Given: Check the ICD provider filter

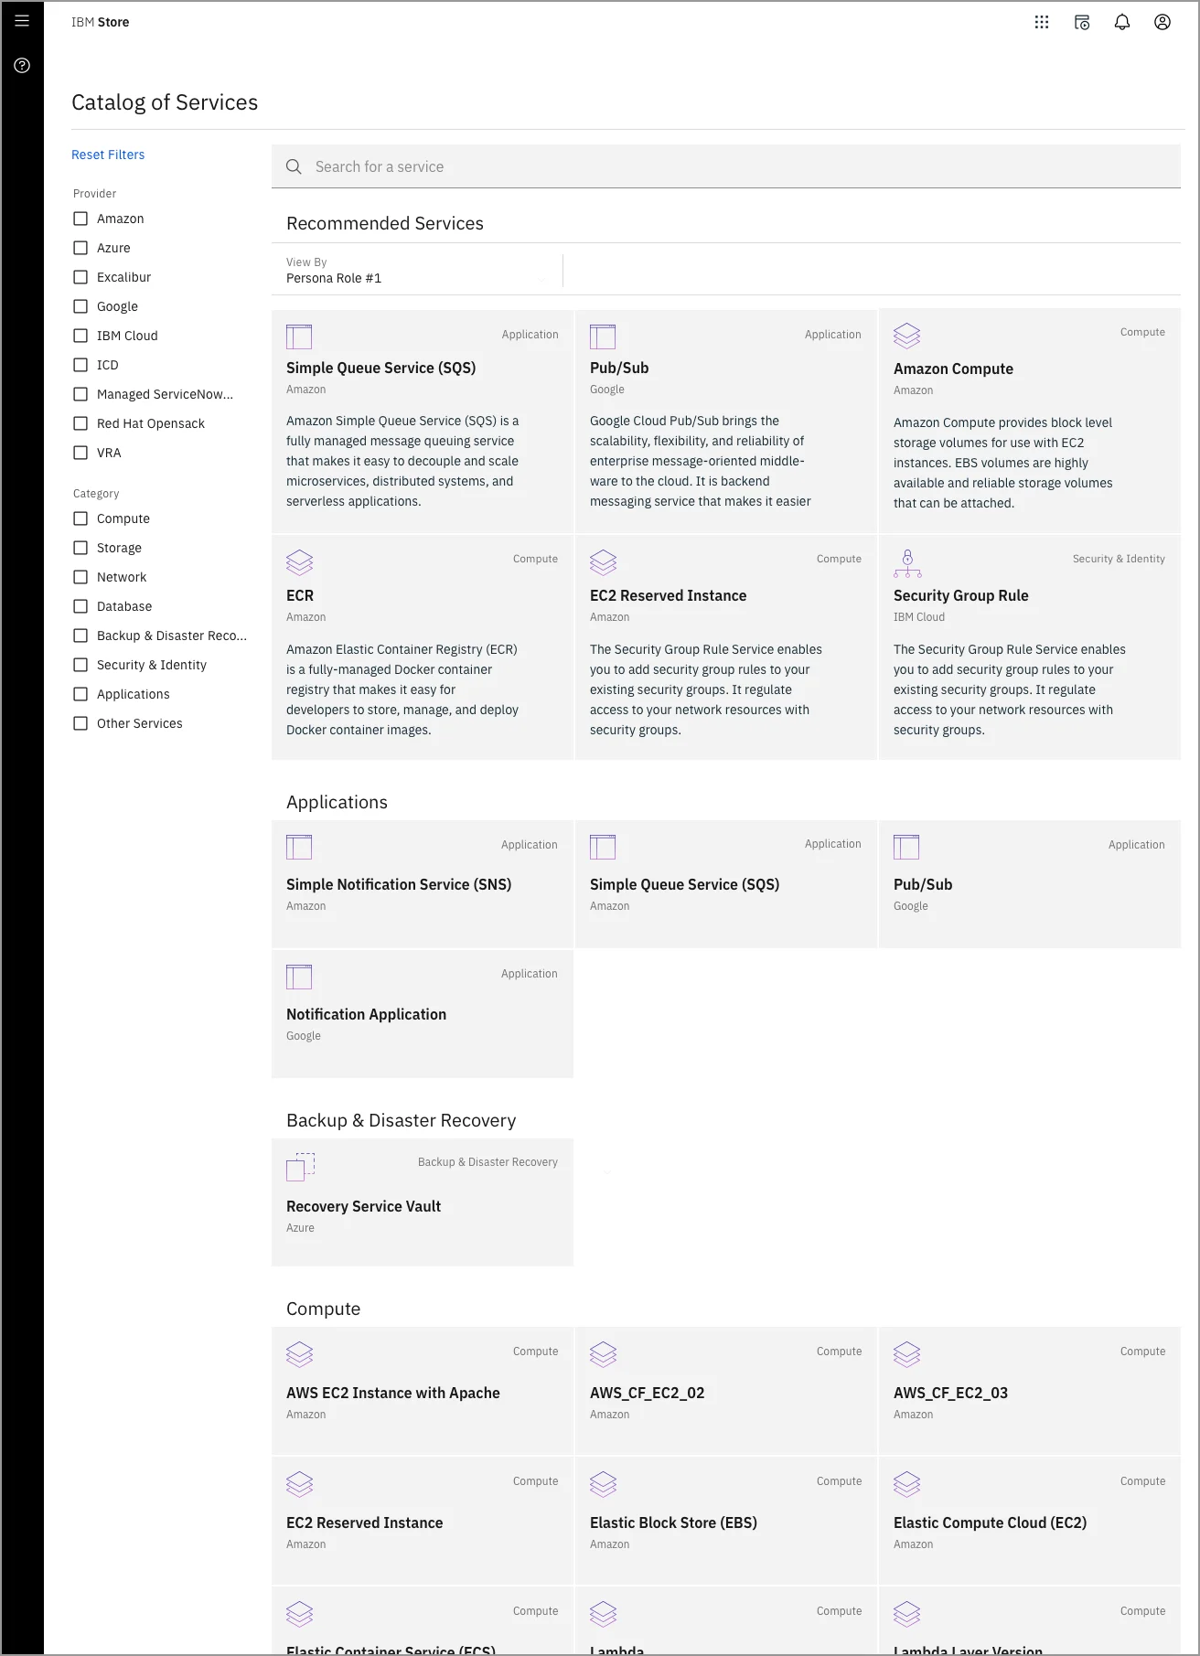Looking at the screenshot, I should point(80,365).
